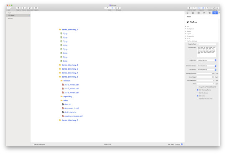Open the Snippets toolbar icon
The width and height of the screenshot is (226, 154).
(36, 8)
